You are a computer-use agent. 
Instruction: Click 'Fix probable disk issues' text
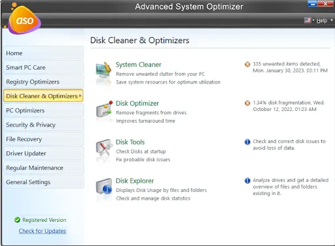[143, 160]
